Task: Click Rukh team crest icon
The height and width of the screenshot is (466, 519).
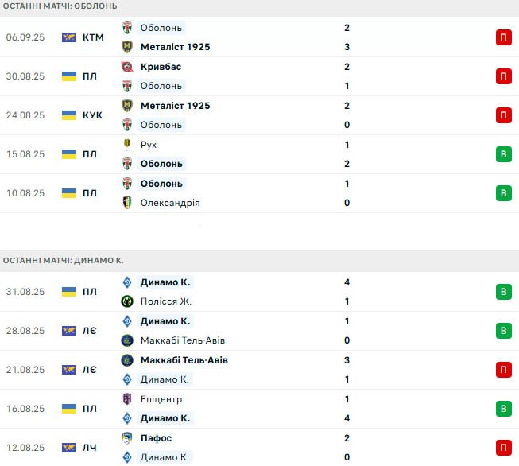Action: tap(127, 145)
